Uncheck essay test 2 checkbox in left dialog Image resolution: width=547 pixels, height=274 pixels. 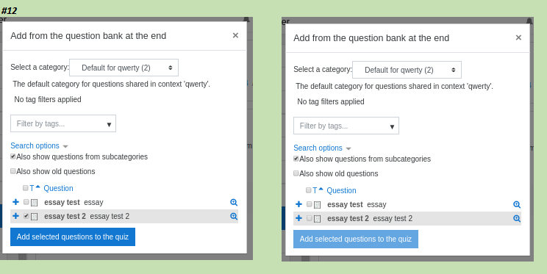point(26,216)
